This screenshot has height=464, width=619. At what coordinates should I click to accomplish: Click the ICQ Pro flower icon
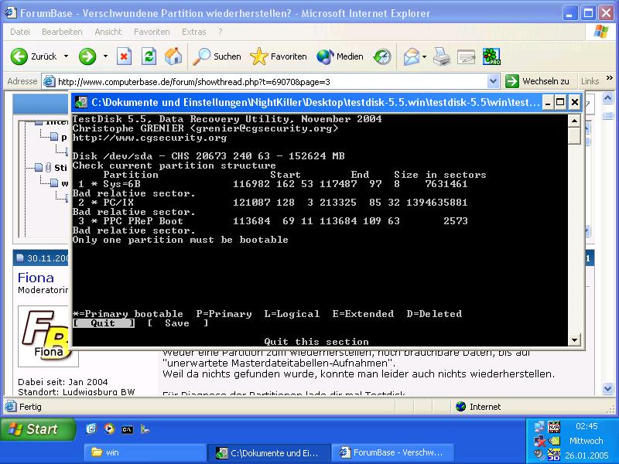click(x=491, y=56)
